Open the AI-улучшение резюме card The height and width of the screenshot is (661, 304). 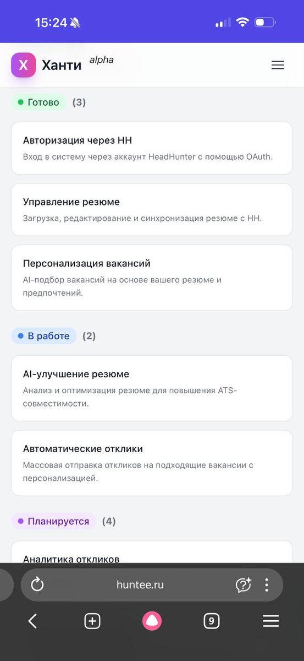pos(152,388)
